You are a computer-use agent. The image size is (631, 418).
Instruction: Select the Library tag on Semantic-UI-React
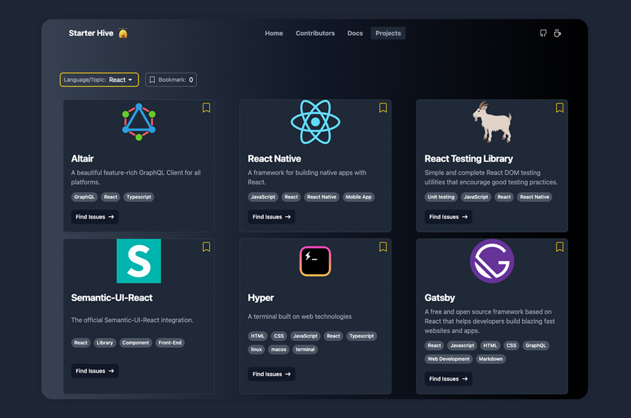pos(105,343)
